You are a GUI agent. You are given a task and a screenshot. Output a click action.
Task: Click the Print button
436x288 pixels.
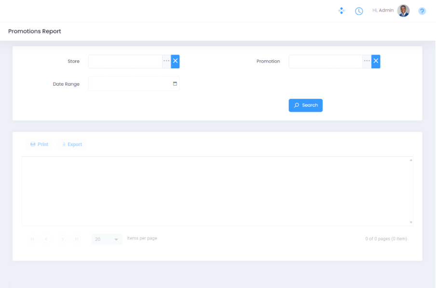click(39, 144)
